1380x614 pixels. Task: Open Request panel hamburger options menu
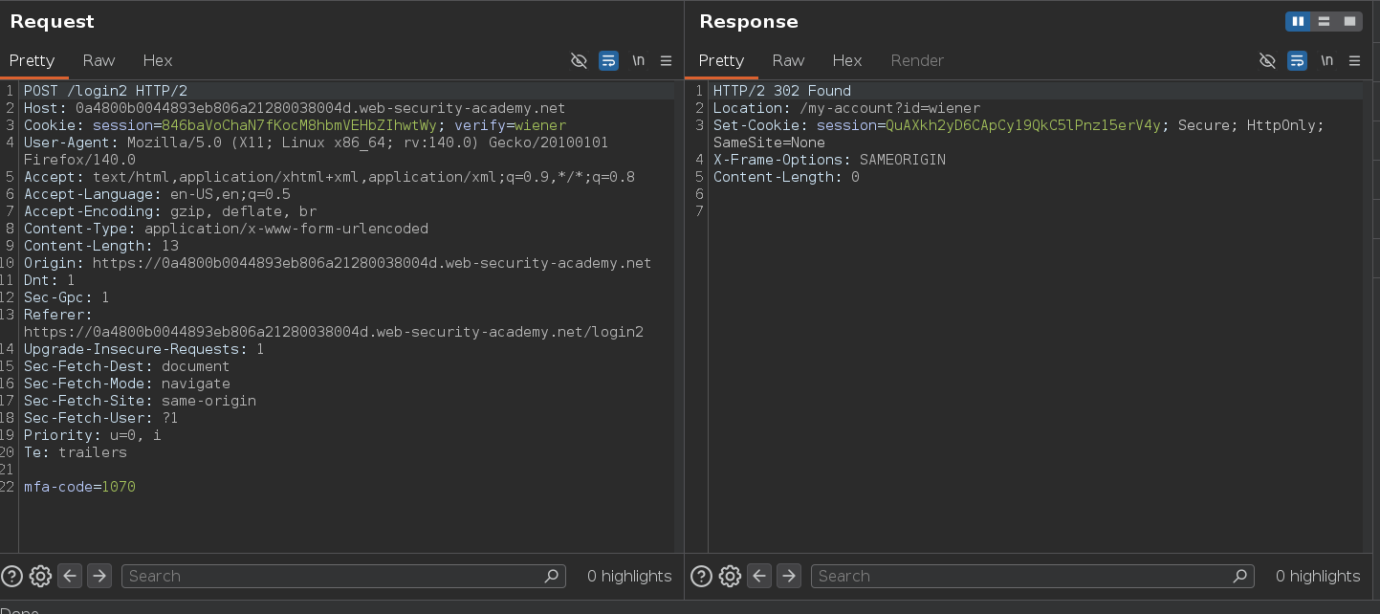click(x=667, y=60)
